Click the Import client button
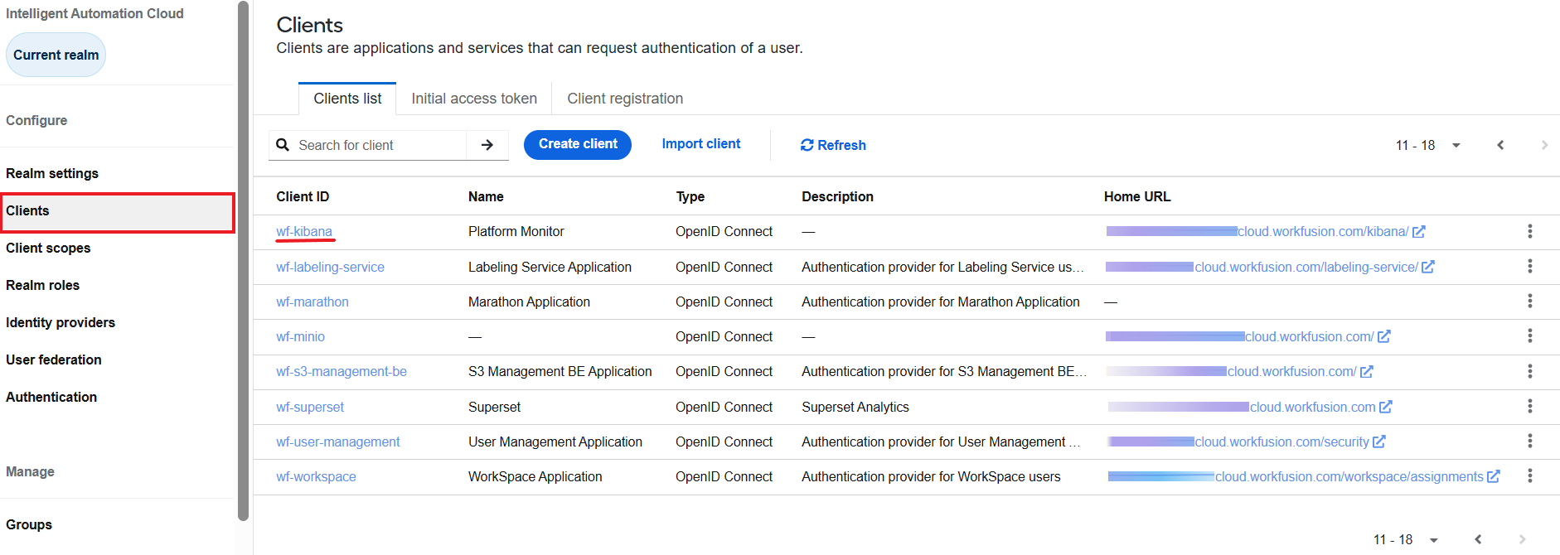1560x555 pixels. coord(701,144)
